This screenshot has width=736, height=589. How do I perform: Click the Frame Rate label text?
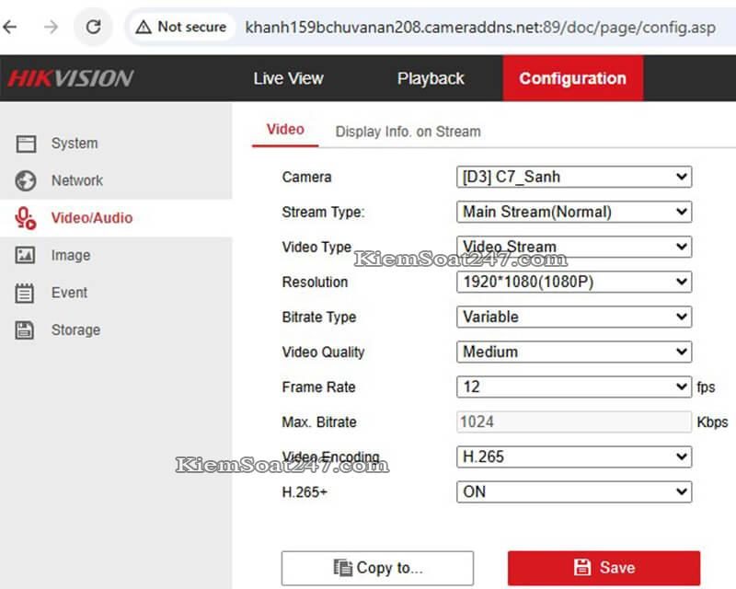(x=318, y=387)
